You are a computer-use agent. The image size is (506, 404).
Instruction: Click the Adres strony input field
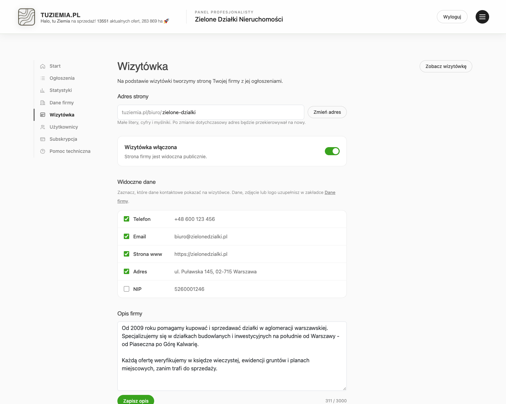pyautogui.click(x=211, y=112)
